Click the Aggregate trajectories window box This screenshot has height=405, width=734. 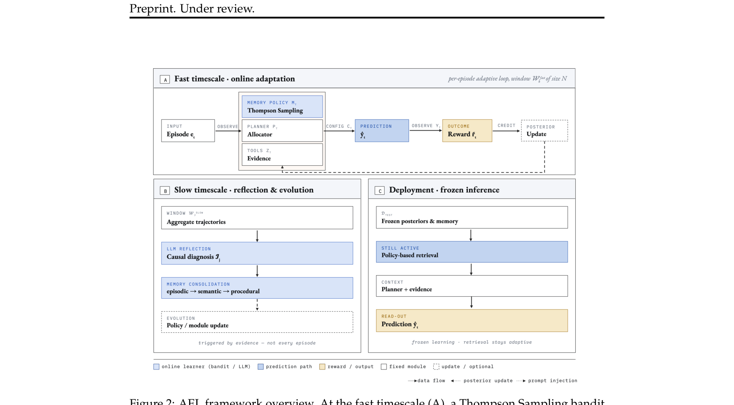257,218
